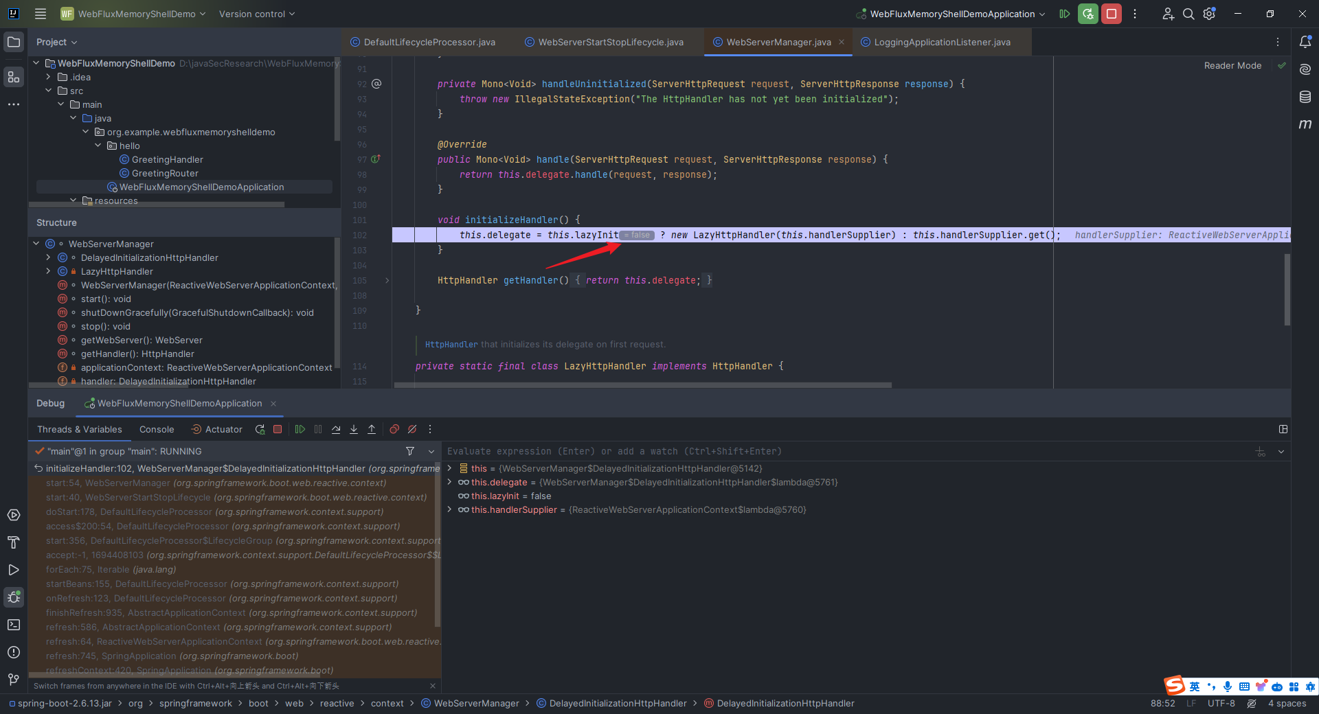The height and width of the screenshot is (714, 1319).
Task: Open more debug actions ellipsis
Action: [x=430, y=430]
